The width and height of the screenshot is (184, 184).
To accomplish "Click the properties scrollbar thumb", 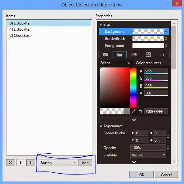I will [174, 48].
